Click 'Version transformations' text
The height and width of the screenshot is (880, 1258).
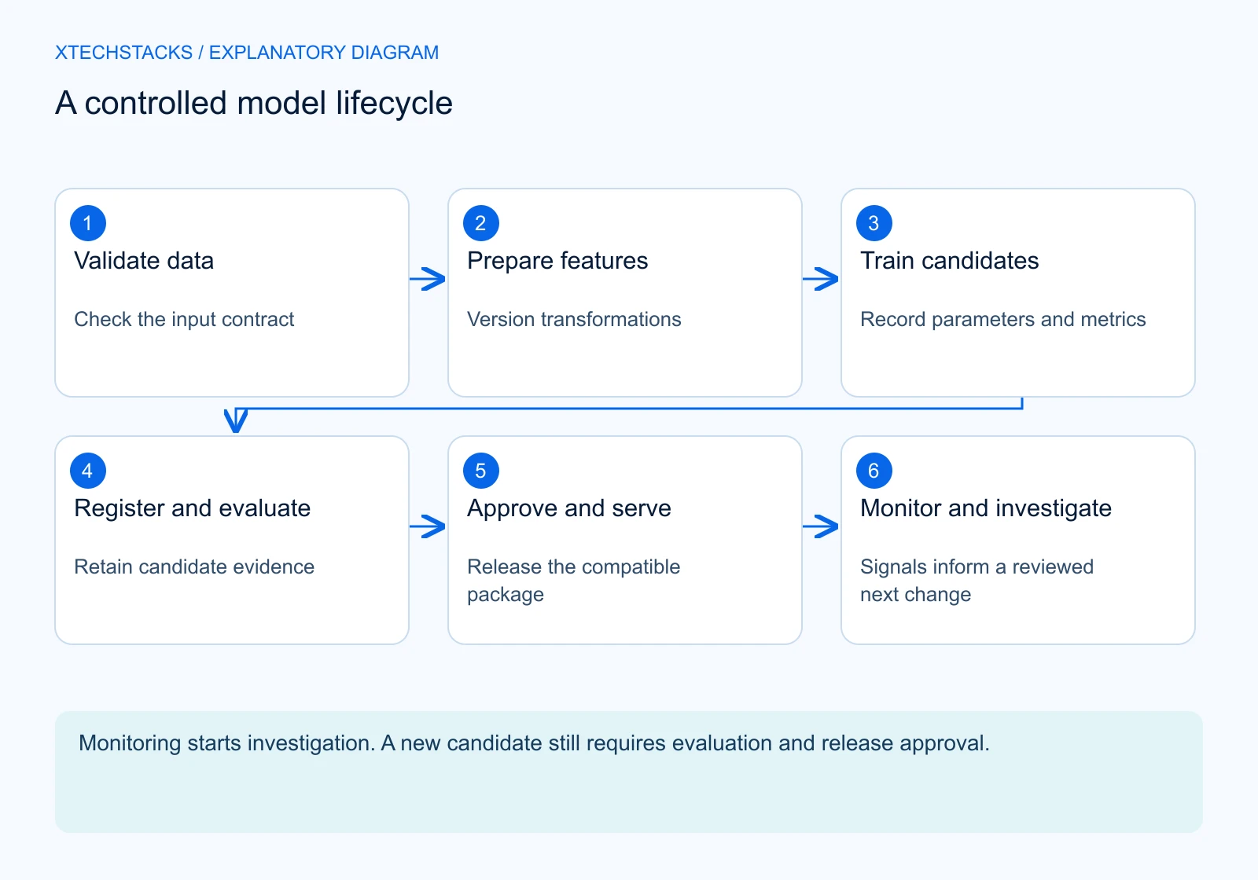pos(574,319)
